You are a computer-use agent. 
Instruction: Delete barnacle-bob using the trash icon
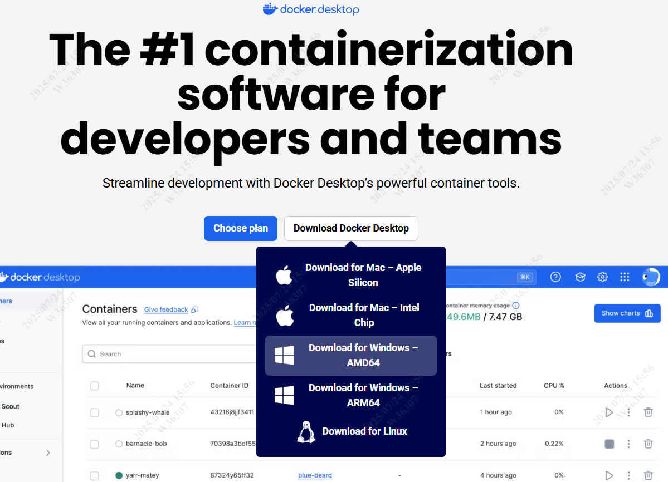click(648, 444)
